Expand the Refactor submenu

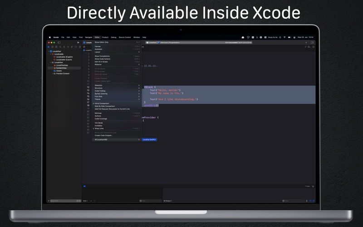pyautogui.click(x=116, y=64)
